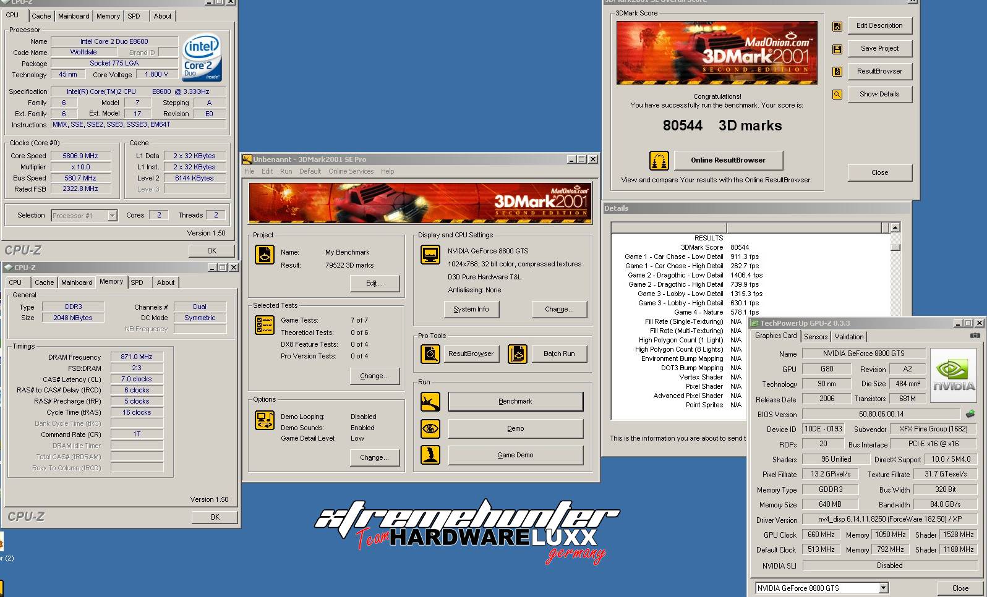Click the Online ResultBrowser button
This screenshot has height=597, width=987.
(x=728, y=161)
